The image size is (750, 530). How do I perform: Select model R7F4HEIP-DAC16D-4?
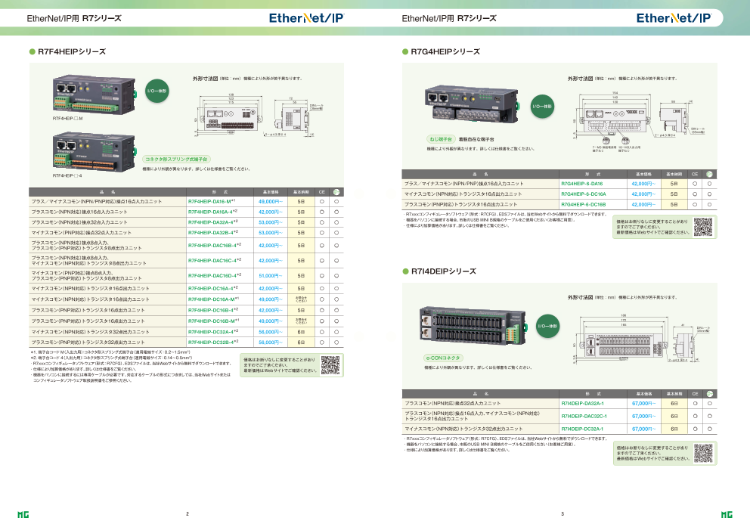(215, 275)
